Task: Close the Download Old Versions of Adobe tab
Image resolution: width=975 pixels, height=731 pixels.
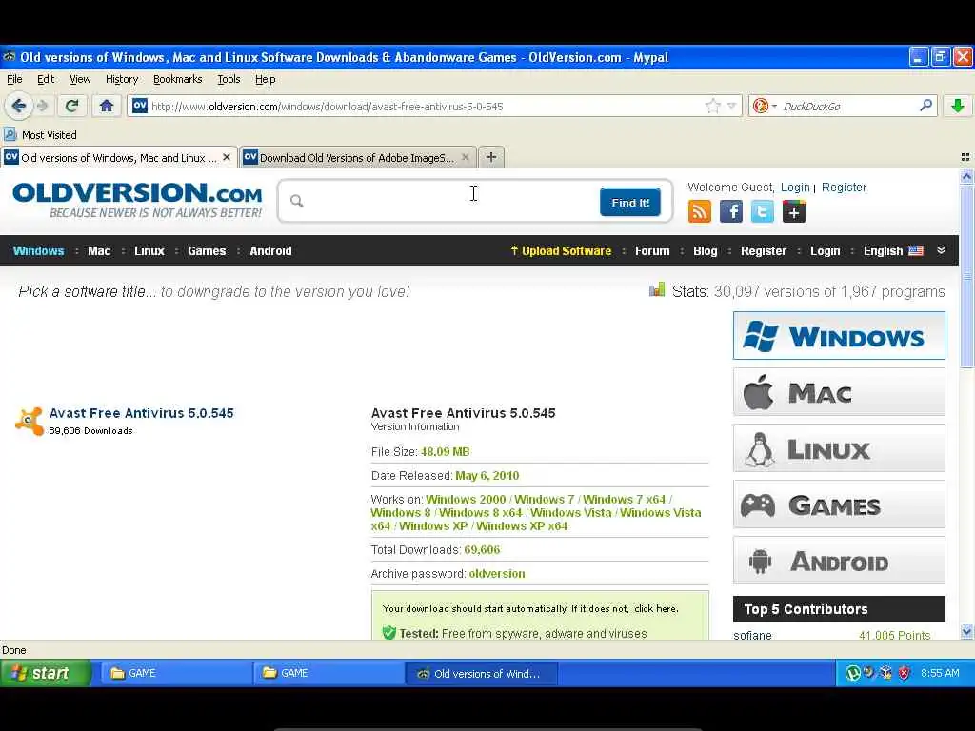Action: click(465, 157)
